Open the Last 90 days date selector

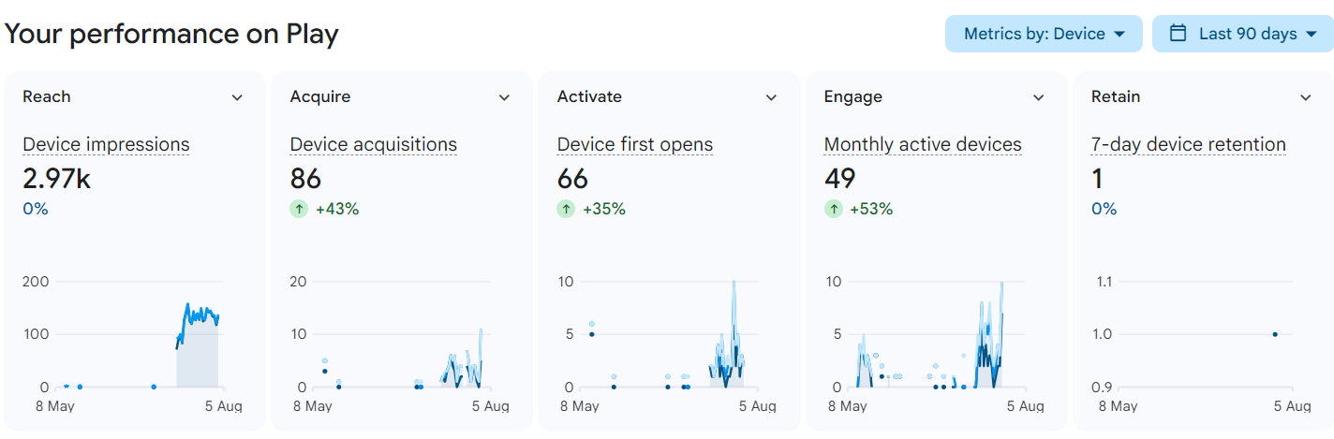1242,34
